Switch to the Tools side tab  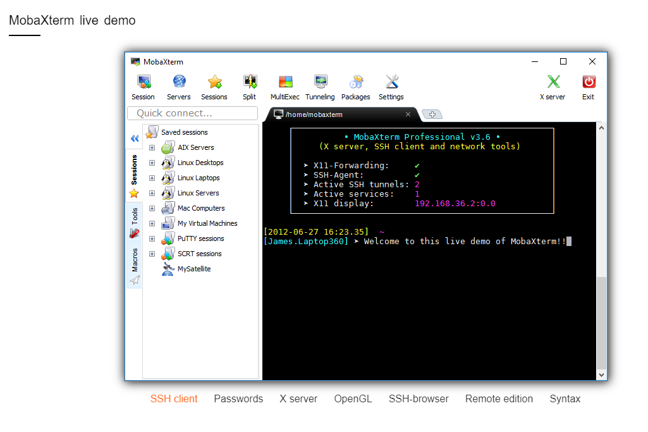coord(134,223)
